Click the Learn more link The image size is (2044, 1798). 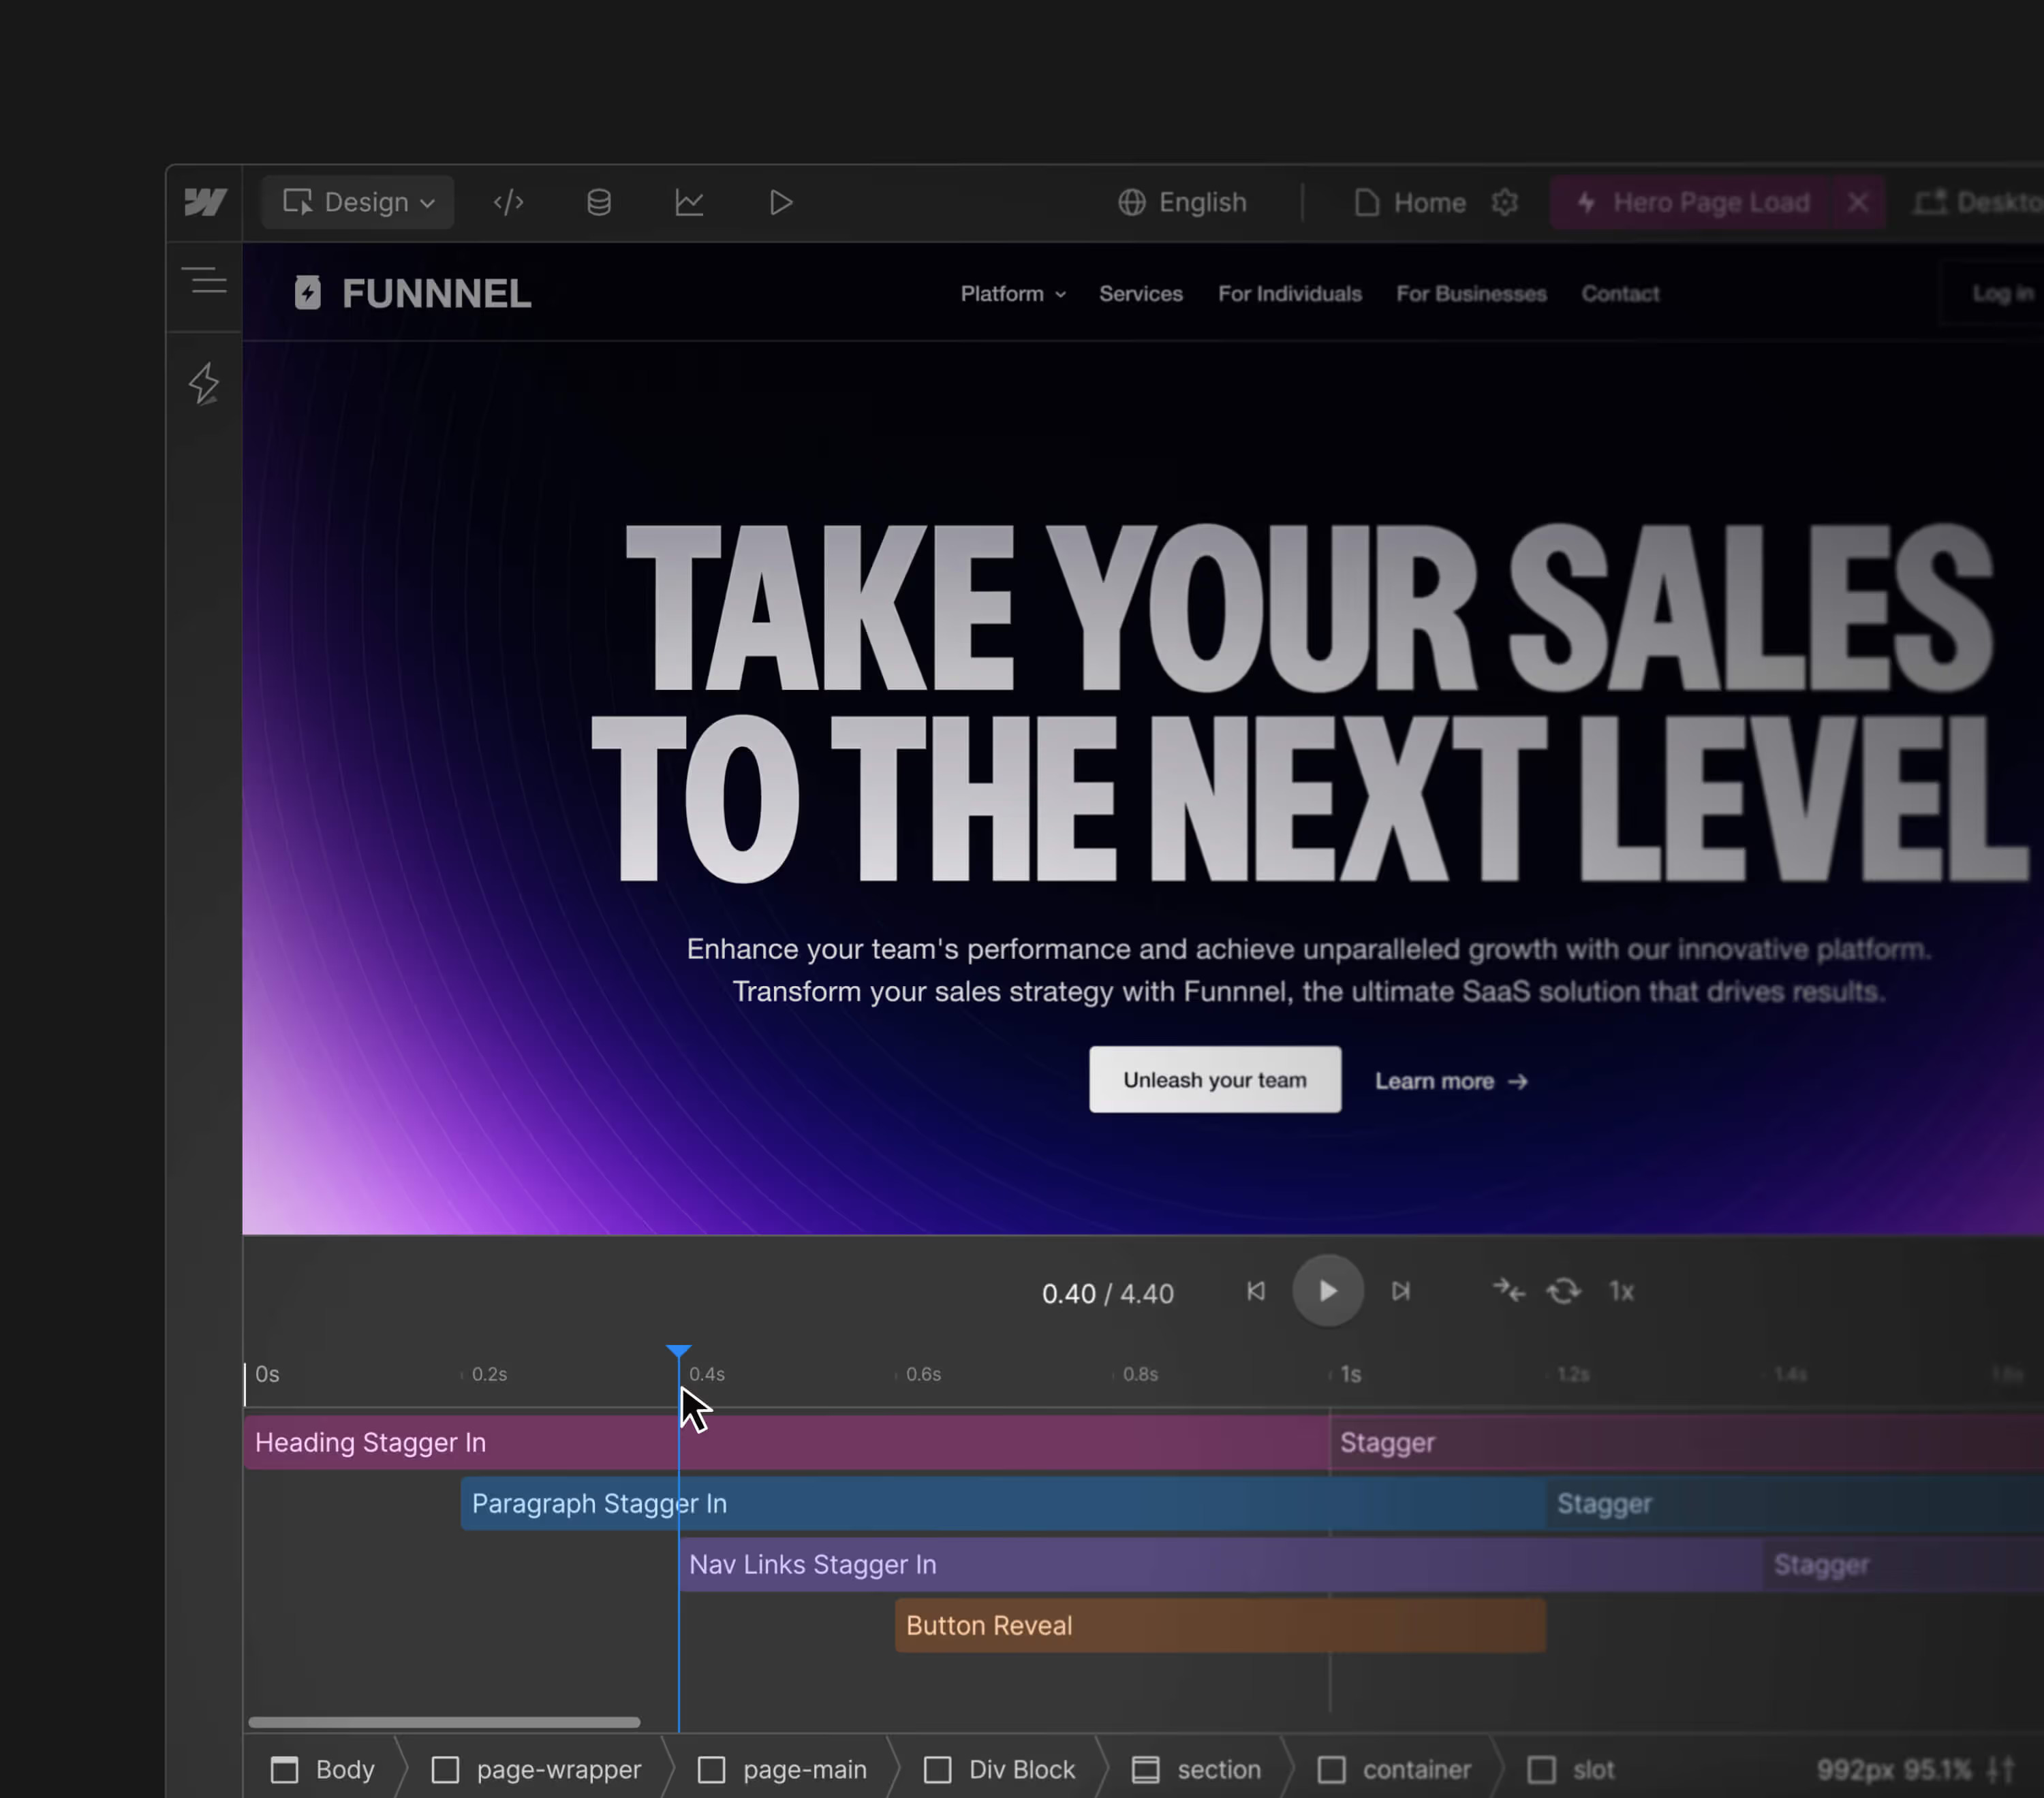point(1450,1082)
